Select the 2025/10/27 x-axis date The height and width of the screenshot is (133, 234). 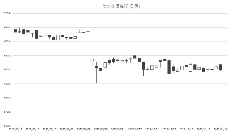point(135,129)
